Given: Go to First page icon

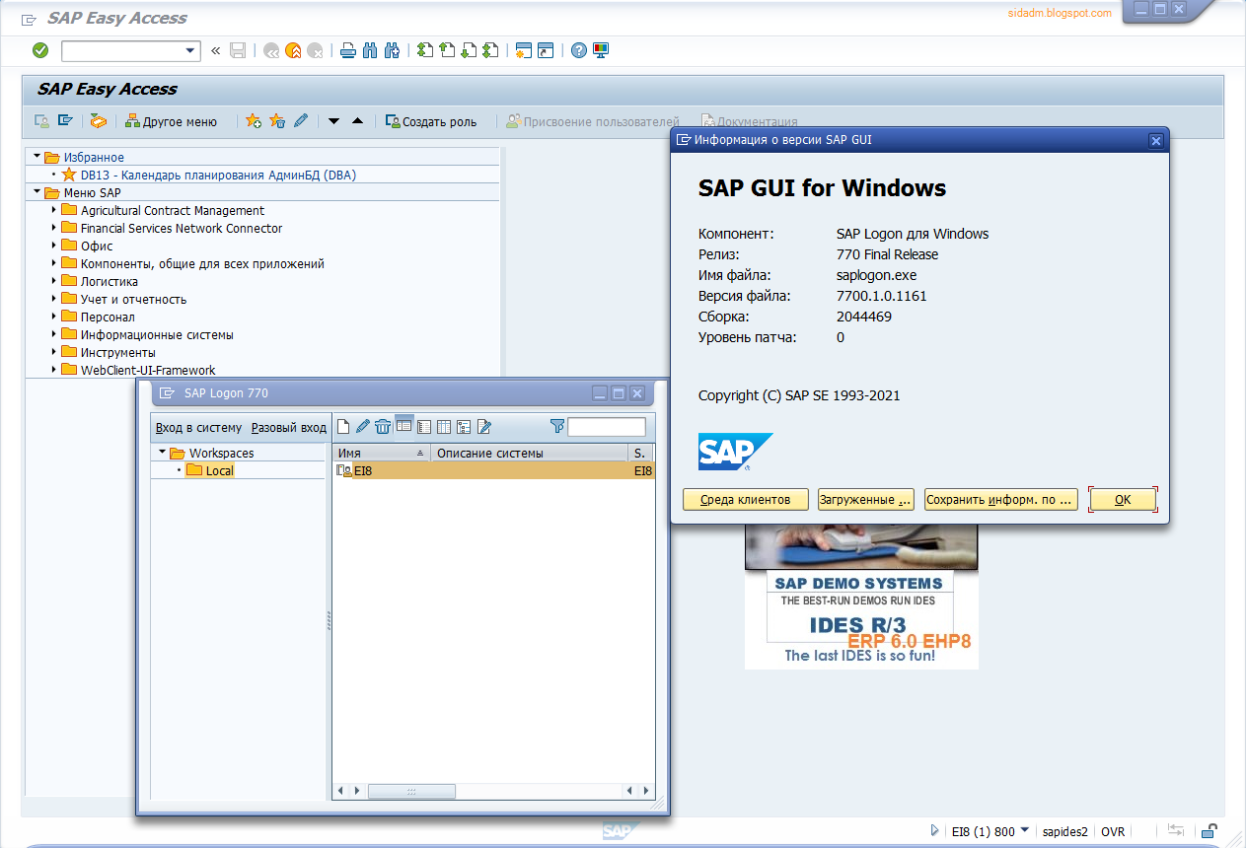Looking at the screenshot, I should pyautogui.click(x=425, y=50).
